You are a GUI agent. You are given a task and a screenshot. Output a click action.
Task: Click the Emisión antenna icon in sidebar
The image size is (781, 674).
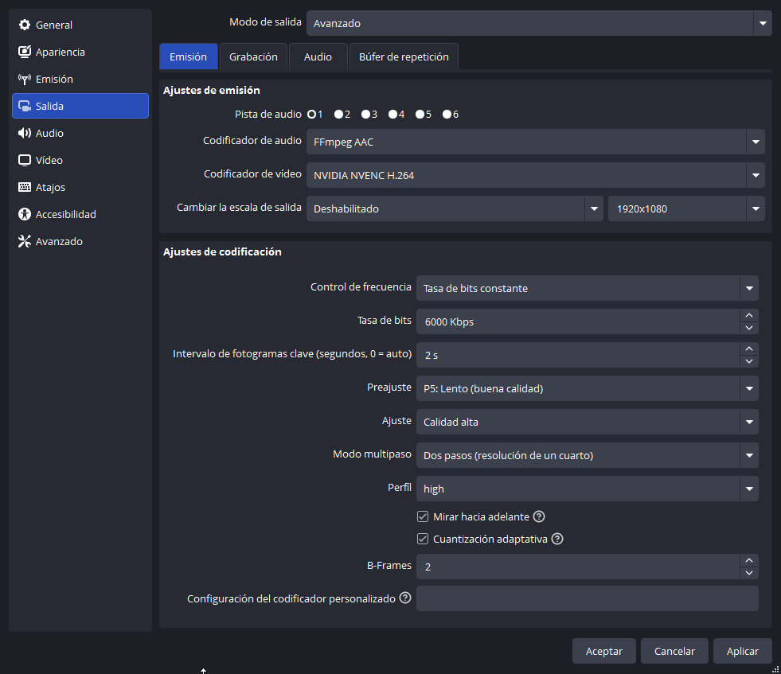(25, 79)
